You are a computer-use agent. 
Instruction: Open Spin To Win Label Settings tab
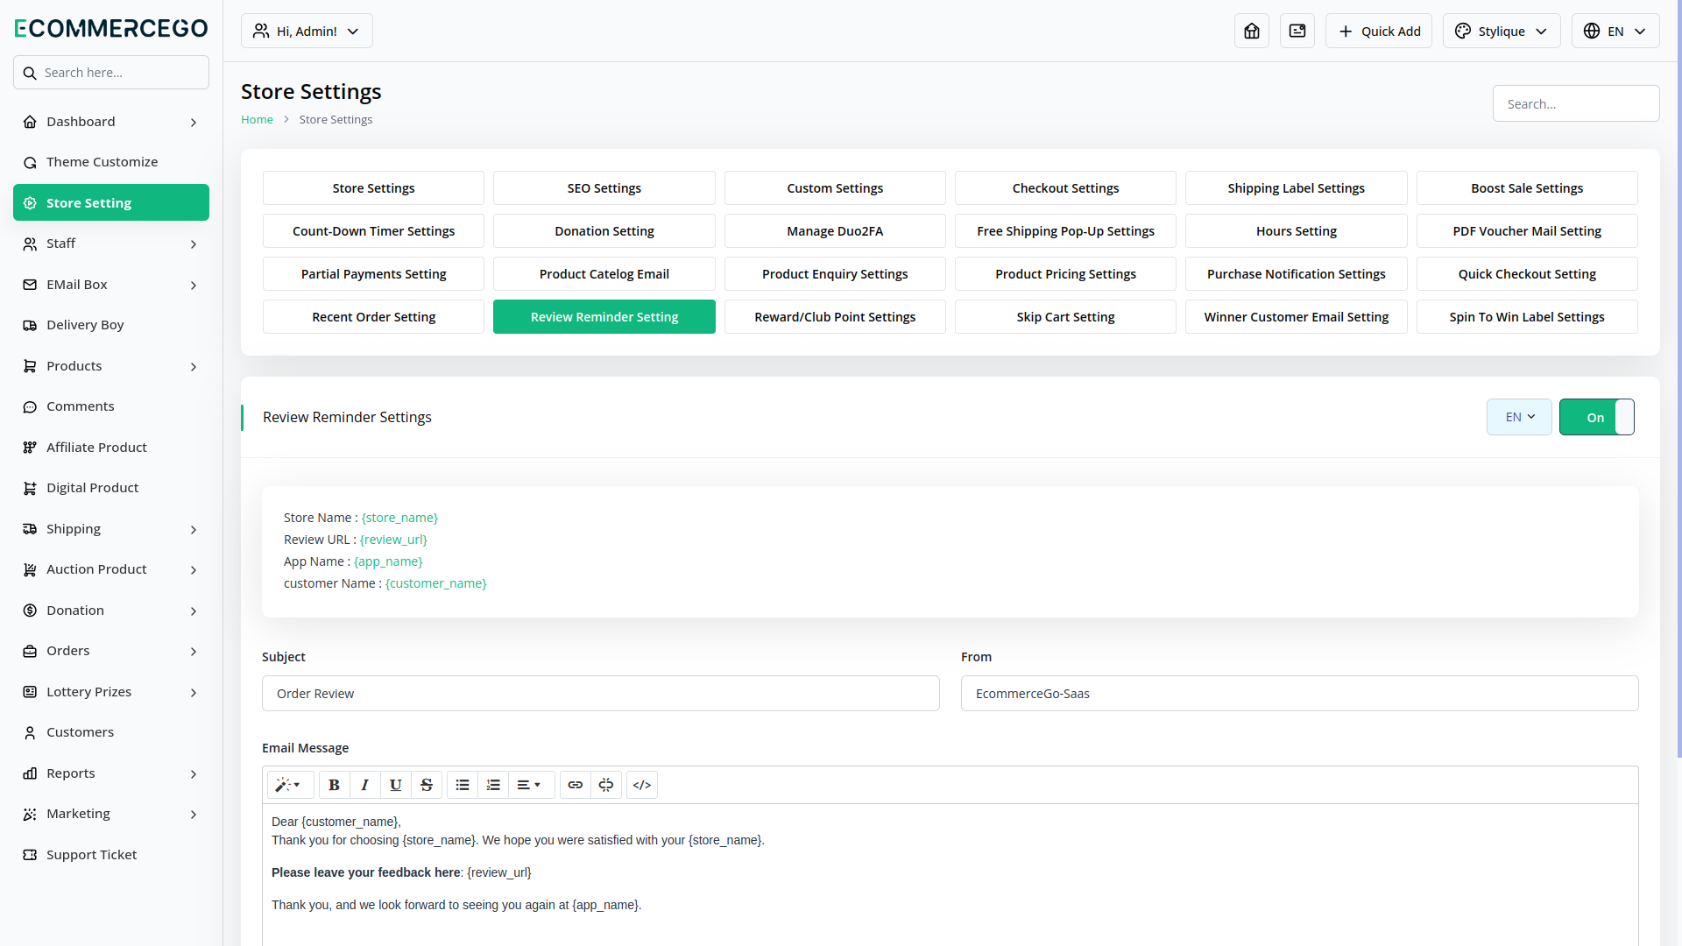(1527, 317)
